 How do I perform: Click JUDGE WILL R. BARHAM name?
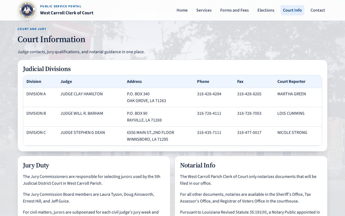(82, 113)
